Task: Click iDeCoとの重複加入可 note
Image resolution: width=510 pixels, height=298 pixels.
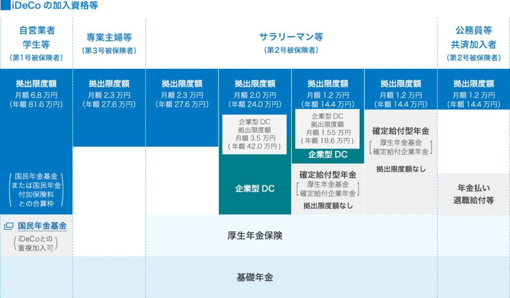Action: pyautogui.click(x=36, y=243)
